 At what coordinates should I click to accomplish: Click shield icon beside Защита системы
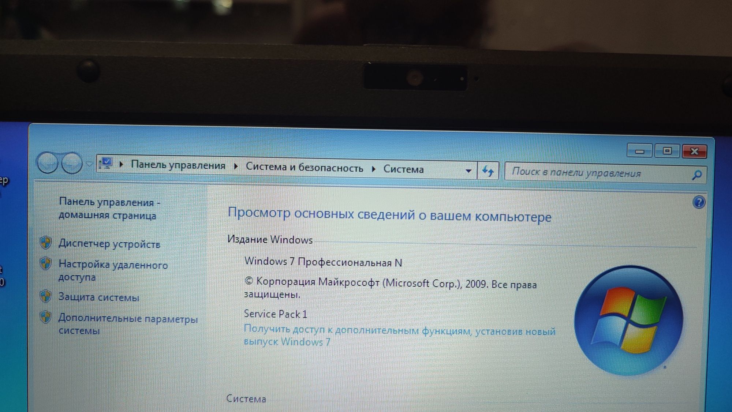pyautogui.click(x=45, y=296)
